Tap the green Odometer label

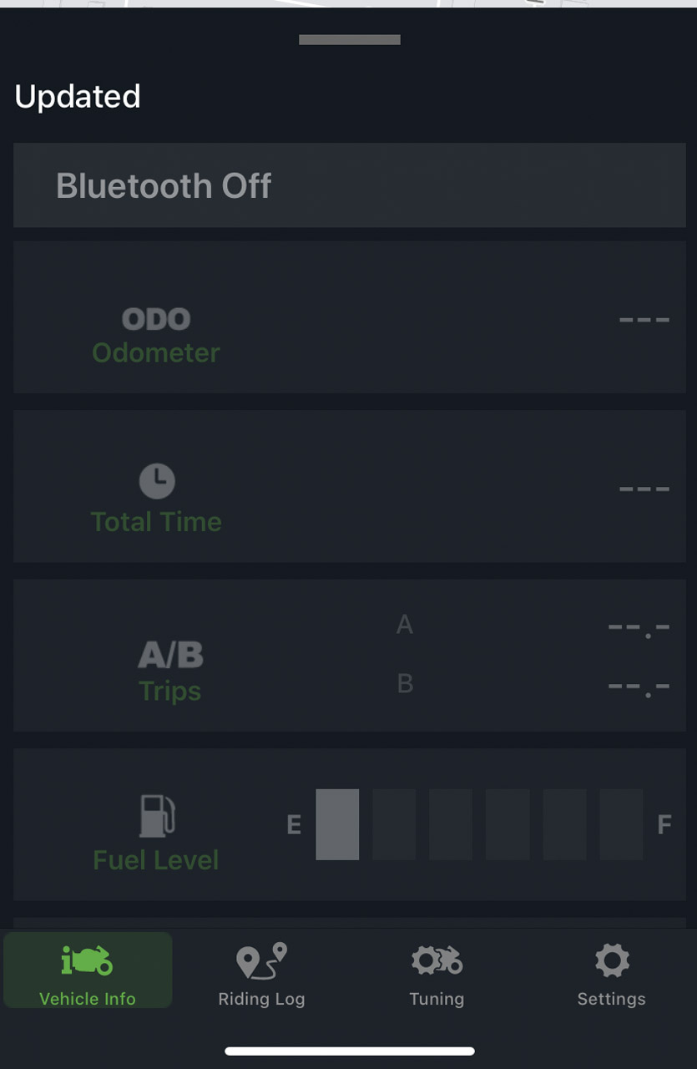tap(156, 352)
